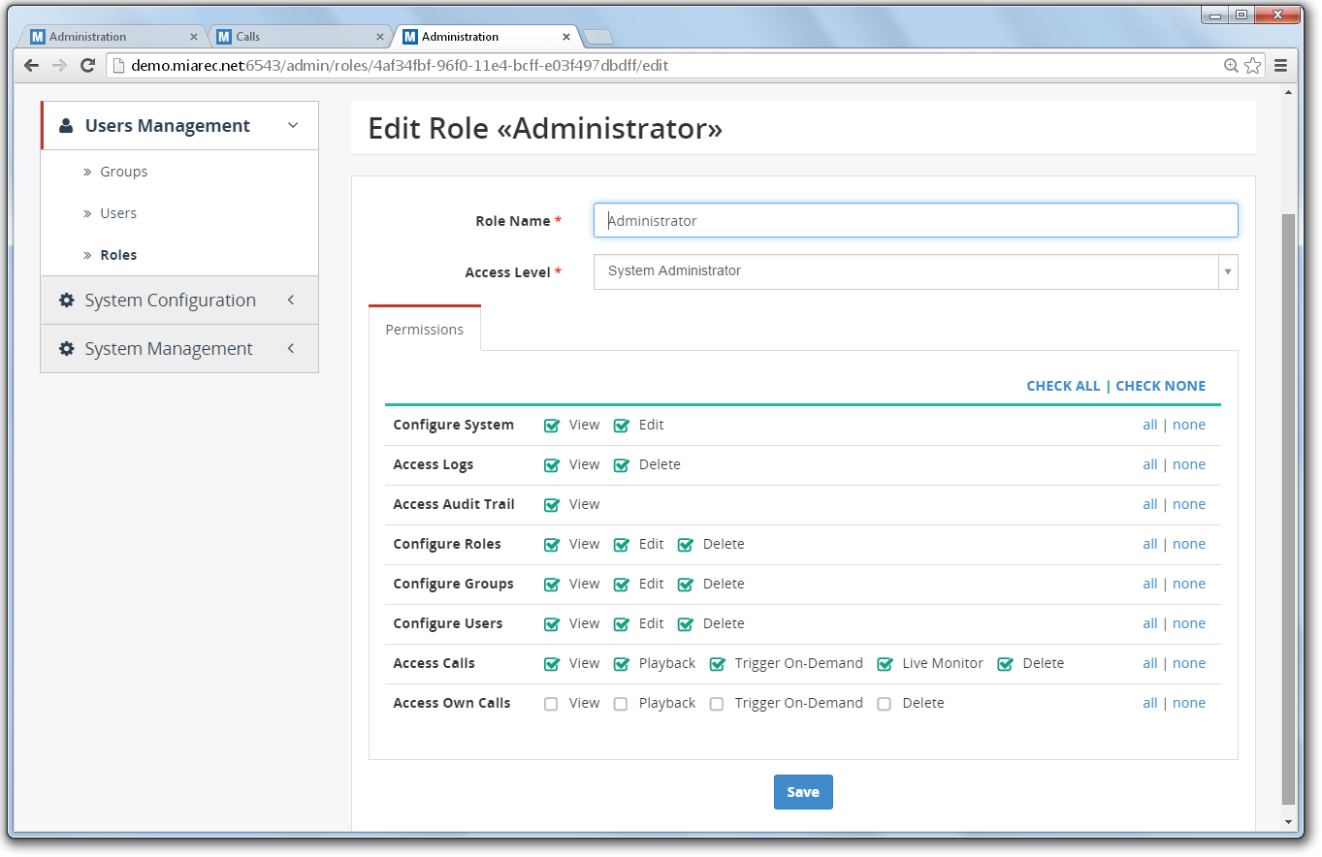Open Groups in the sidebar menu
The height and width of the screenshot is (857, 1322).
pos(124,172)
